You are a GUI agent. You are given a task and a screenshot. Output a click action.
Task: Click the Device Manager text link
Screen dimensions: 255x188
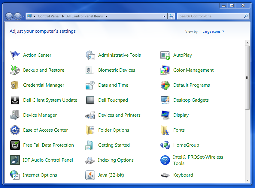[x=40, y=115]
